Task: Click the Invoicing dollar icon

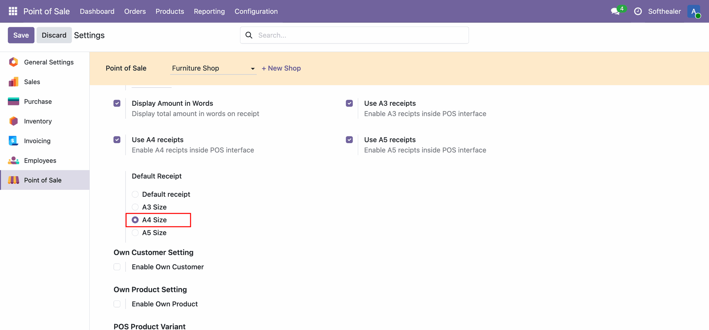Action: point(13,140)
